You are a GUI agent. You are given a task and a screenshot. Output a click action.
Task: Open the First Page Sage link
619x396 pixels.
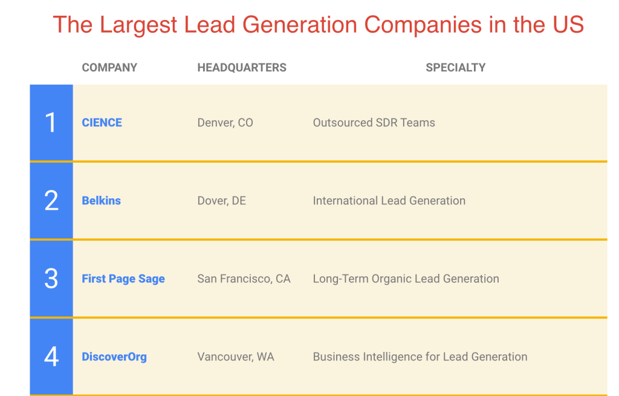(x=123, y=279)
